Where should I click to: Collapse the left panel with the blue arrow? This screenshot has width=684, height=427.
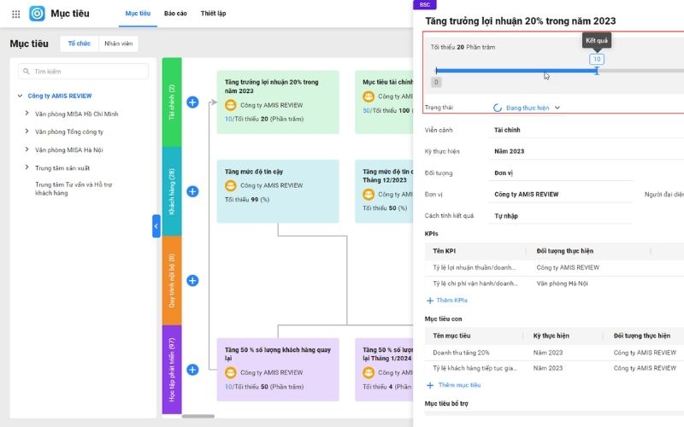coord(156,226)
